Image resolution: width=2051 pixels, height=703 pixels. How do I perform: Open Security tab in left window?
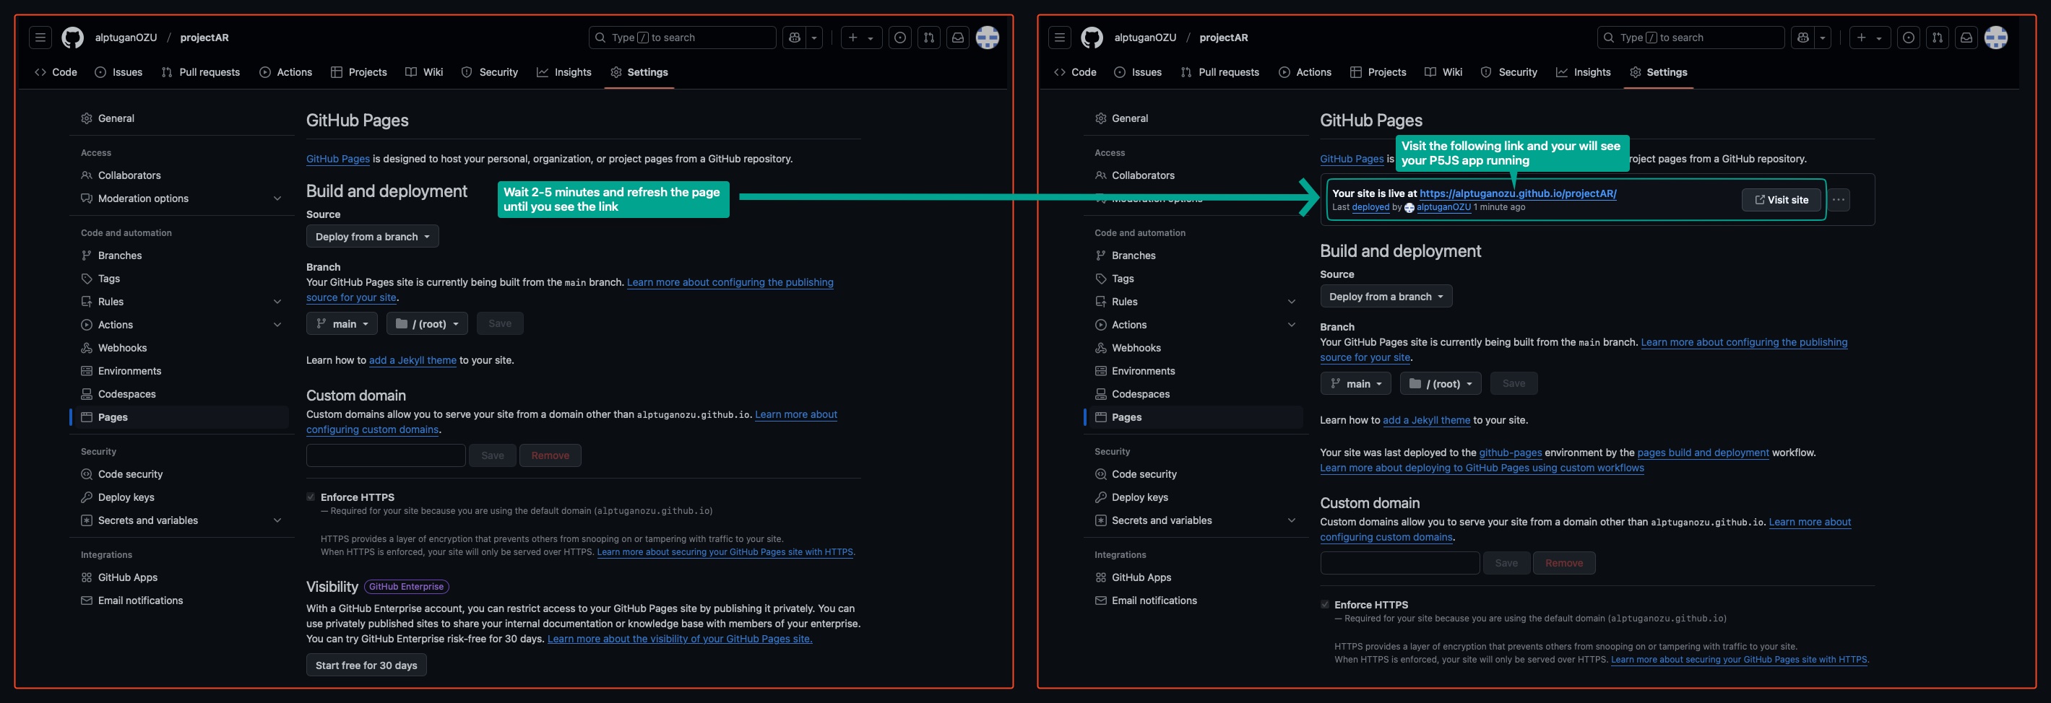(490, 71)
